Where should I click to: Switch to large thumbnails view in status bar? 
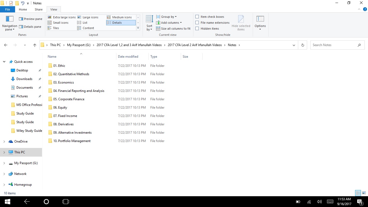pos(364,193)
